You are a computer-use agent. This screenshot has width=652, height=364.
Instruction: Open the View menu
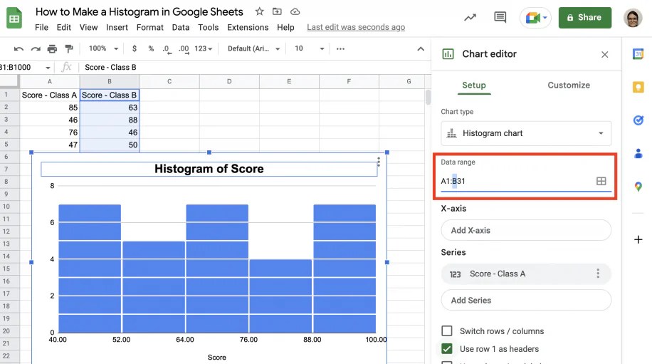[x=88, y=28]
